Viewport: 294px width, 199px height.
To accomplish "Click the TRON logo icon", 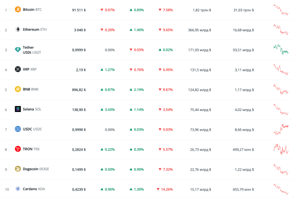I will point(18,149).
